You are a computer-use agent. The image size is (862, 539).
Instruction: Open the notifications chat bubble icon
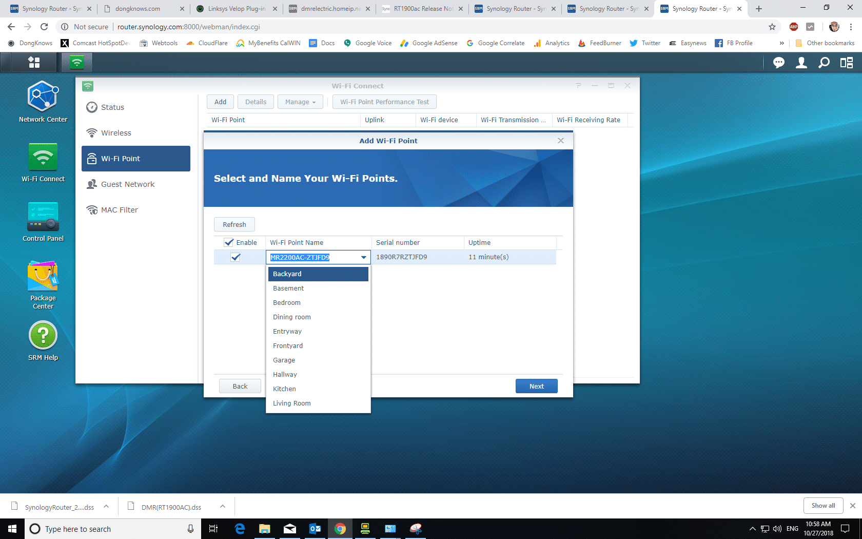tap(778, 63)
